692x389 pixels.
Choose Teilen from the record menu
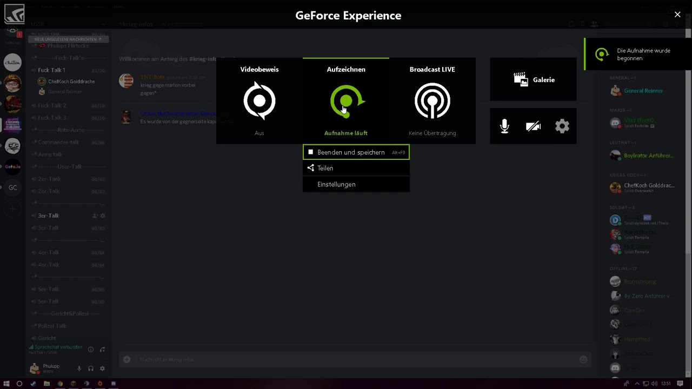(356, 168)
